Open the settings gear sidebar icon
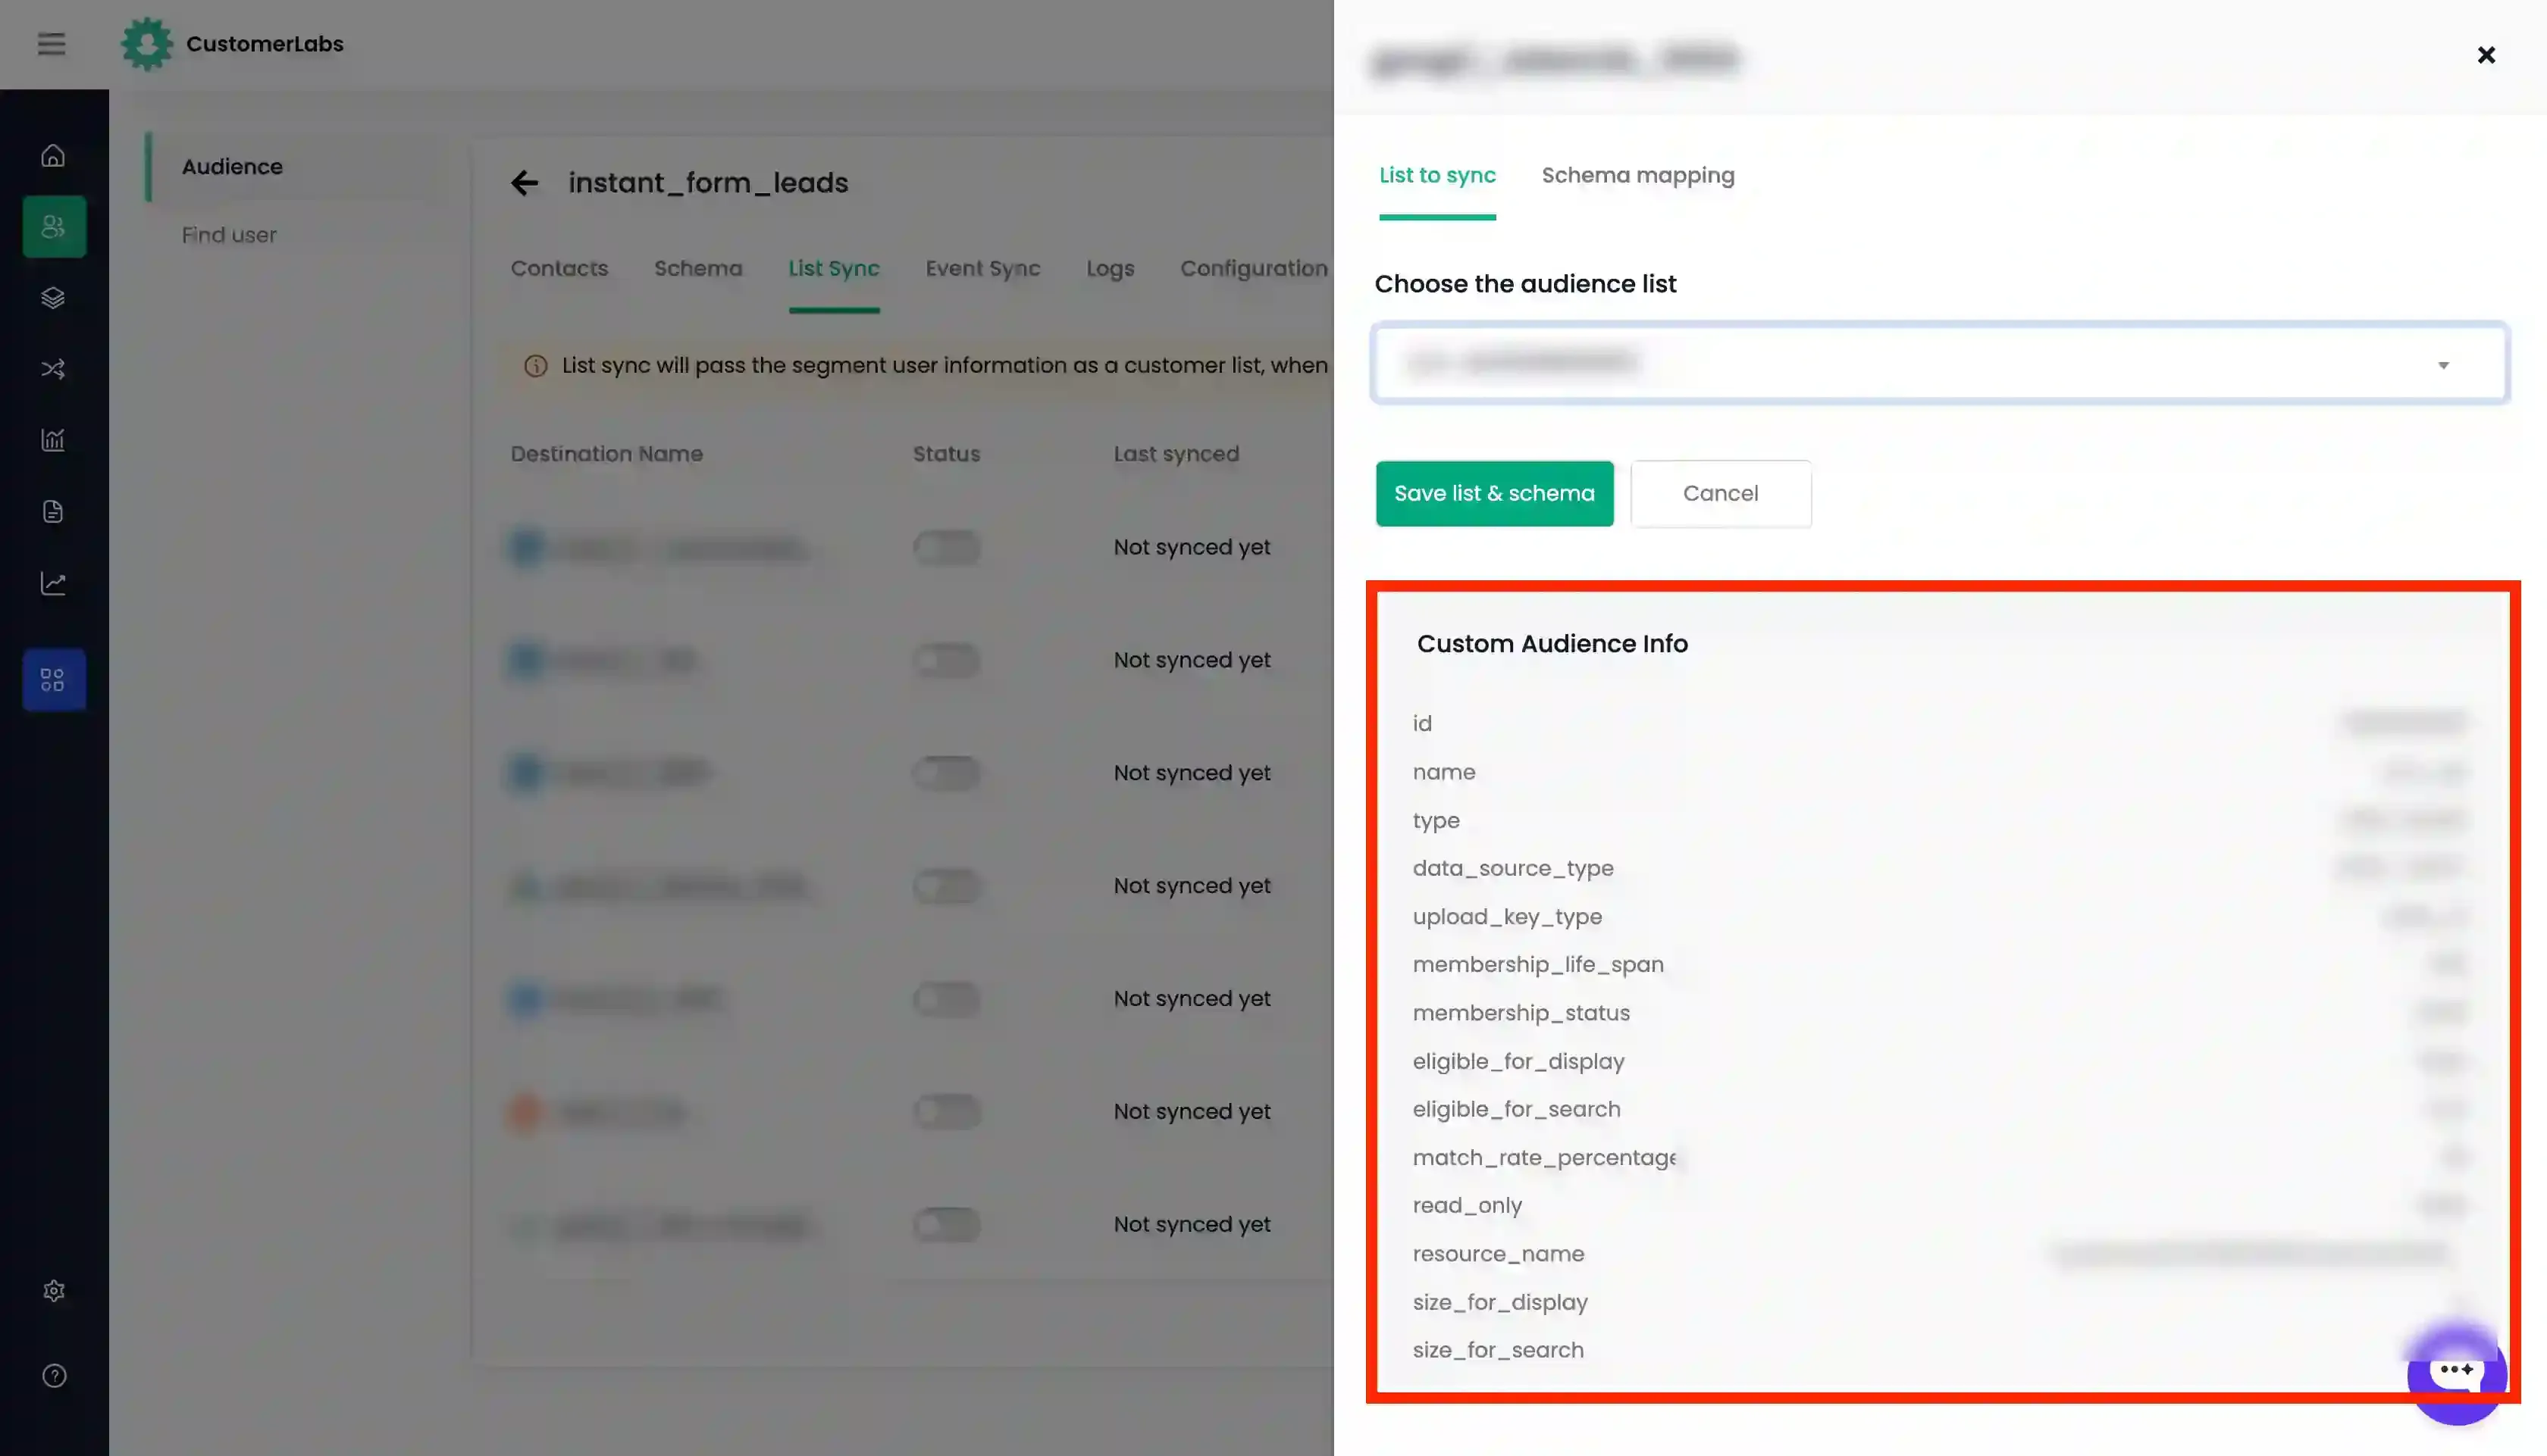Viewport: 2547px width, 1456px height. [x=54, y=1291]
